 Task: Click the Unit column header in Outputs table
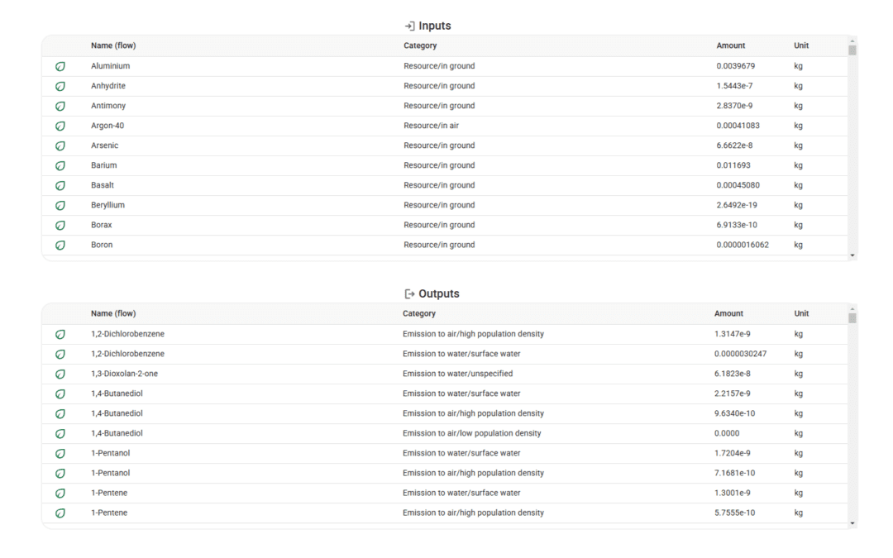(x=801, y=313)
